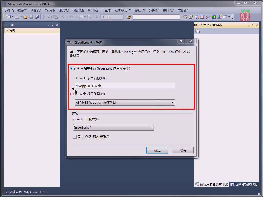Open the 视图(V) menu

pos(36,11)
